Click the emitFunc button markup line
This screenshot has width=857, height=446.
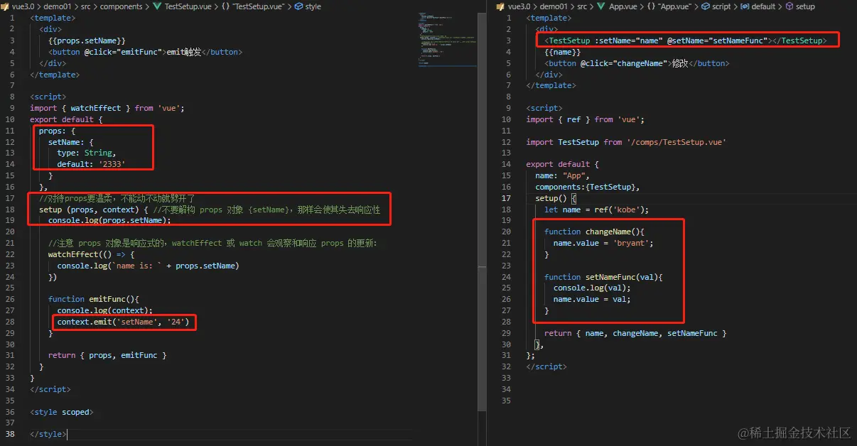[x=145, y=52]
